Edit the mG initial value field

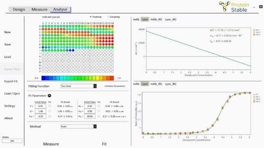click(x=90, y=116)
